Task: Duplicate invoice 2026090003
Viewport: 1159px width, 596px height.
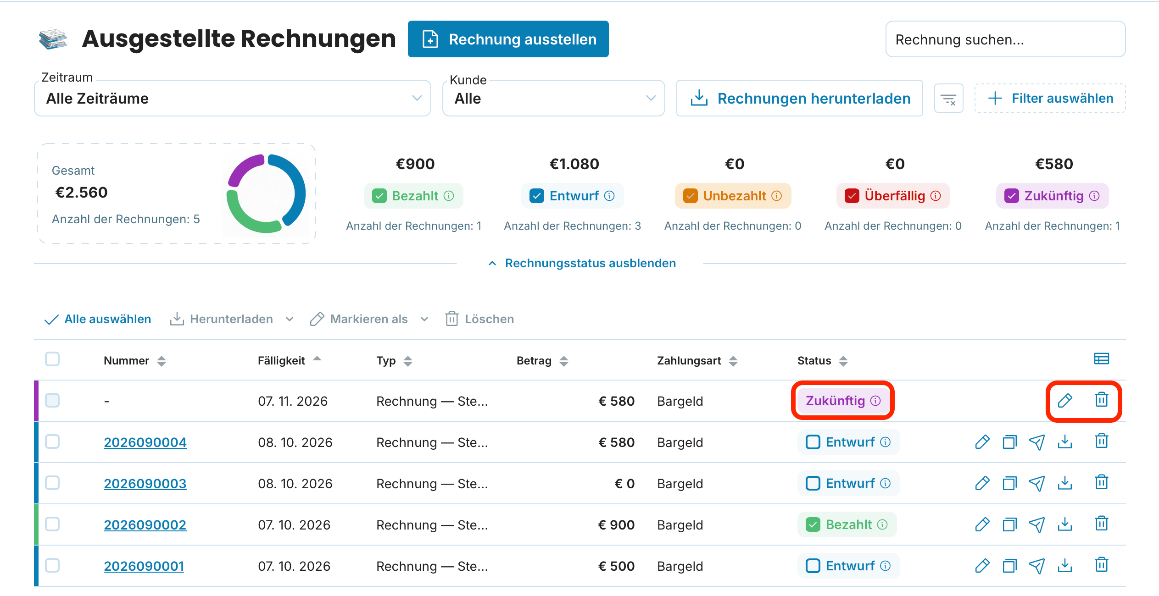Action: pos(1009,483)
